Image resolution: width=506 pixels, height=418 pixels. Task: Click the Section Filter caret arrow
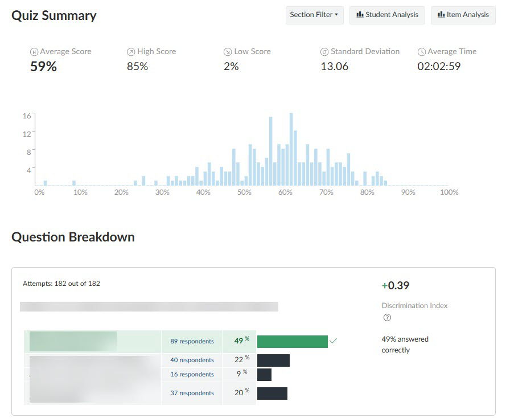(336, 15)
